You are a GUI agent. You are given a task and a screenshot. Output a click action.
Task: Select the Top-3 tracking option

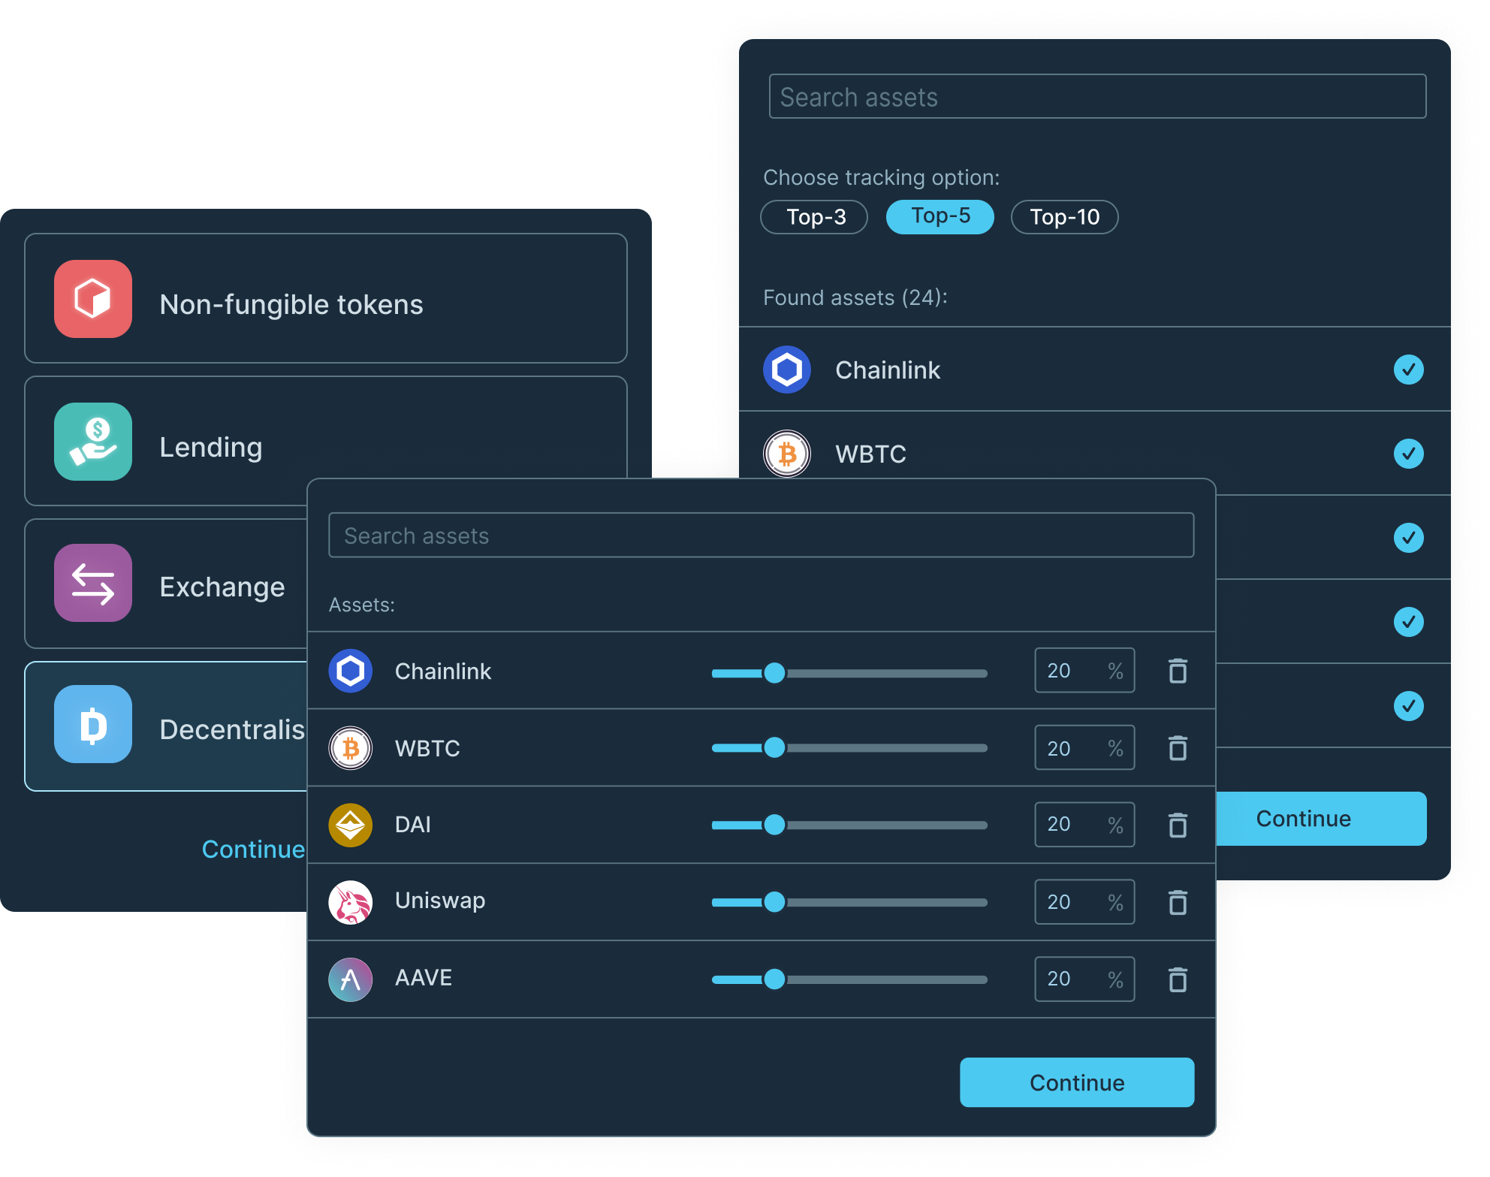815,217
